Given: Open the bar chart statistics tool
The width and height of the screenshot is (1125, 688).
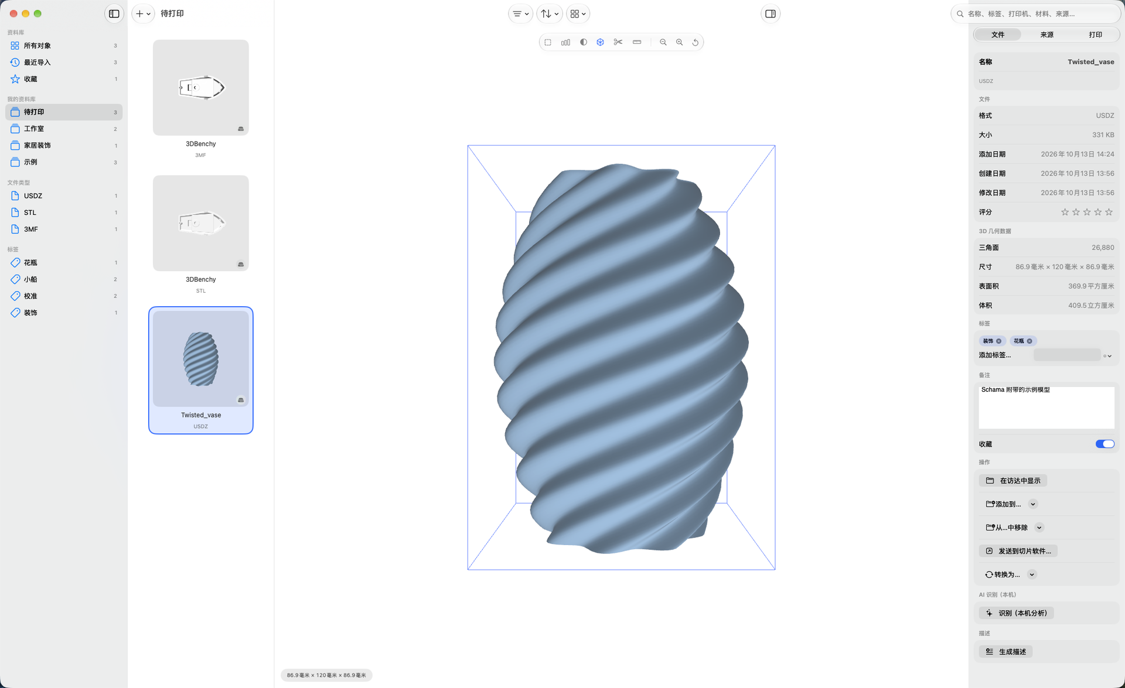Looking at the screenshot, I should click(565, 42).
